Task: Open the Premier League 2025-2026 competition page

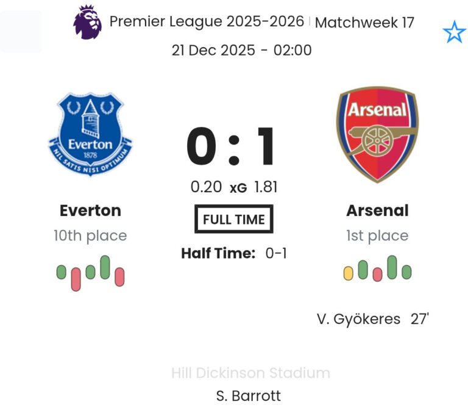Action: tap(207, 22)
